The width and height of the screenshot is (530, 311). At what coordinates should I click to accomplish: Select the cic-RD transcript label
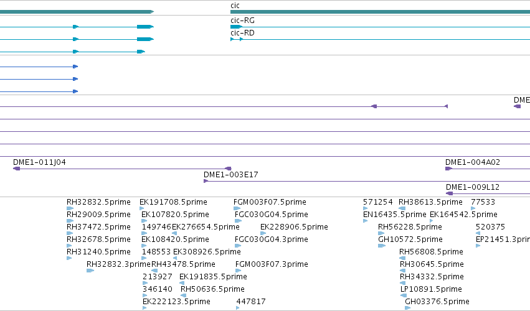coord(242,33)
